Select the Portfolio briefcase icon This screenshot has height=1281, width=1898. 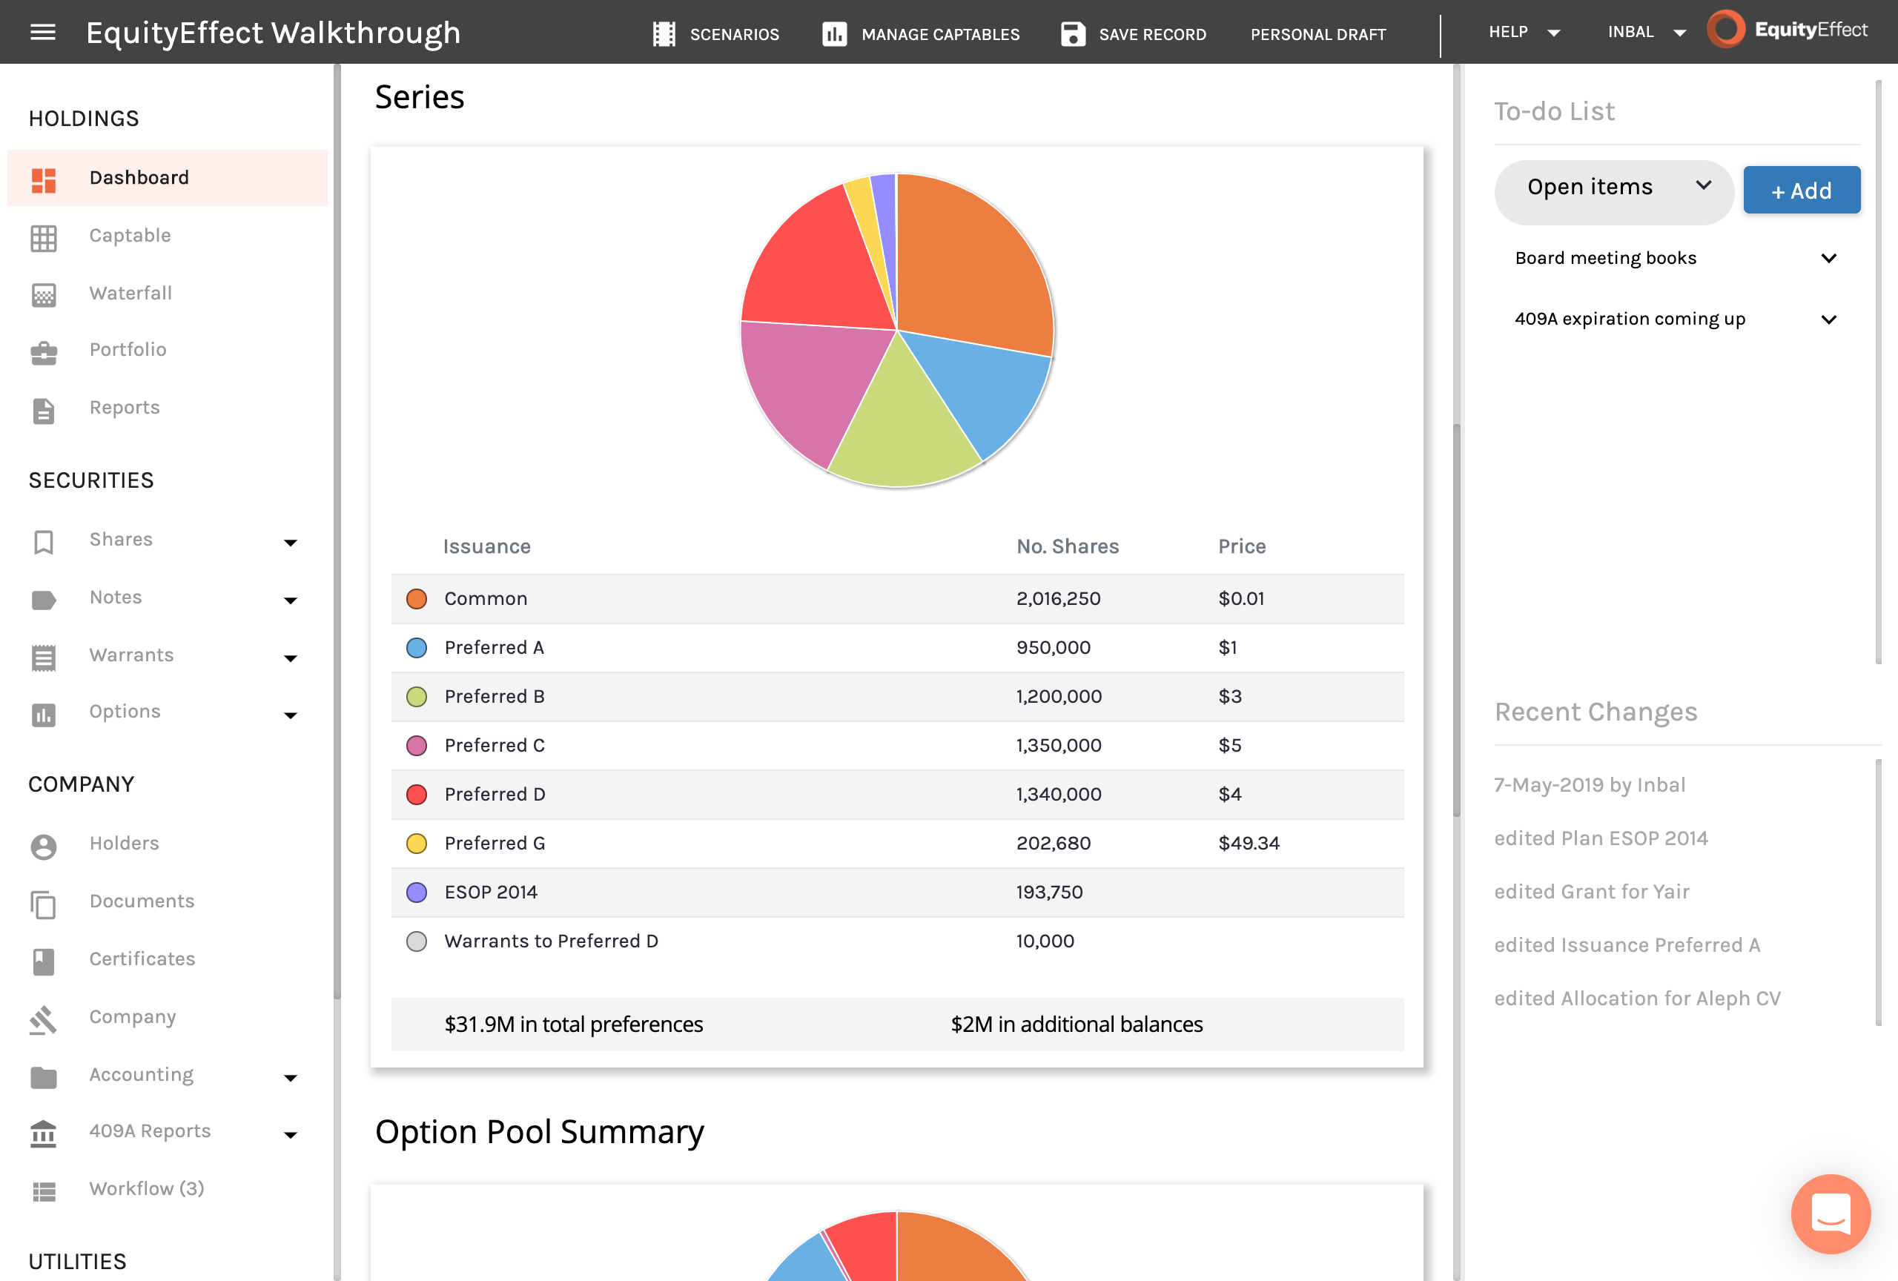click(43, 352)
